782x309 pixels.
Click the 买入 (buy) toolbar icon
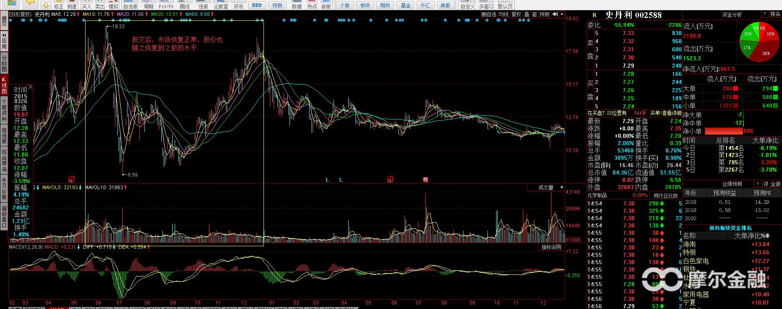(86, 4)
